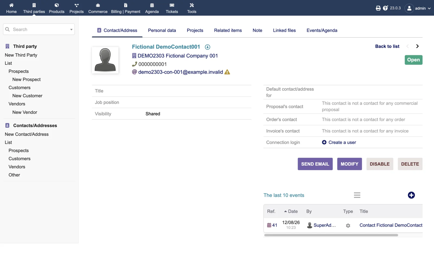
Task: Open Third parties top menu
Action: pyautogui.click(x=34, y=8)
